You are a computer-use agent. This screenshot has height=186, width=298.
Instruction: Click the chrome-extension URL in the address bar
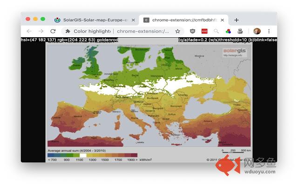pos(143,31)
